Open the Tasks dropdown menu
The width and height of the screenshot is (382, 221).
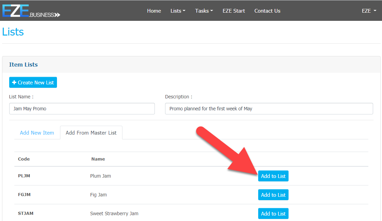tap(204, 11)
